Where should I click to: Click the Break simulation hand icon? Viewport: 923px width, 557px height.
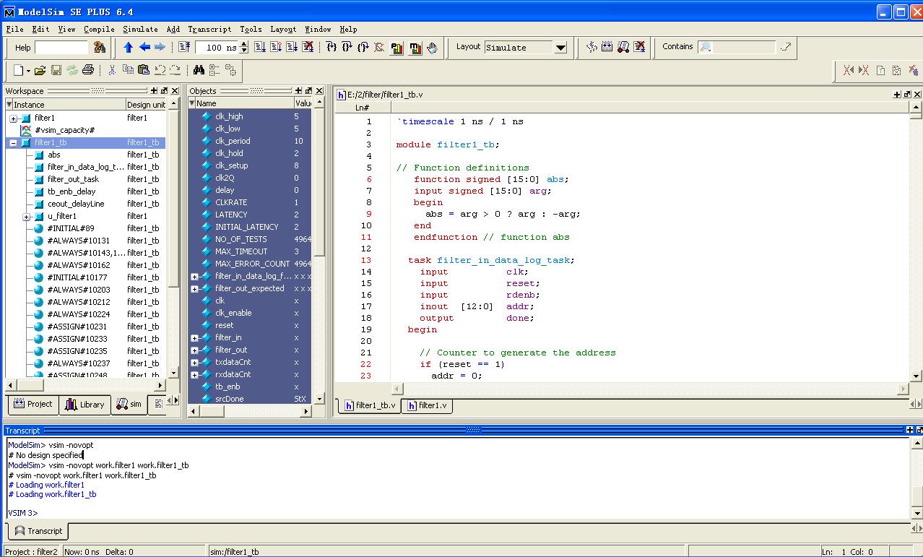click(432, 48)
